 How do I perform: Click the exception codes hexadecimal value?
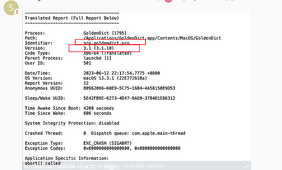point(132,148)
